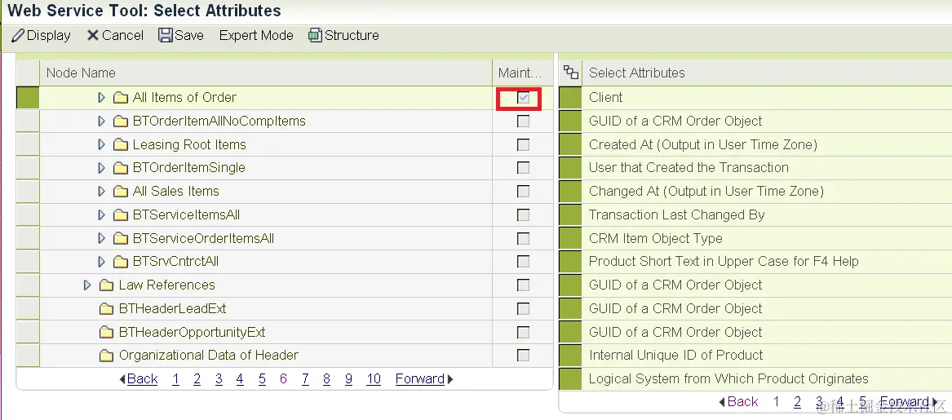Check Maintain box for BTOrderItemSingle
Screen dimensions: 952x420
pos(523,168)
